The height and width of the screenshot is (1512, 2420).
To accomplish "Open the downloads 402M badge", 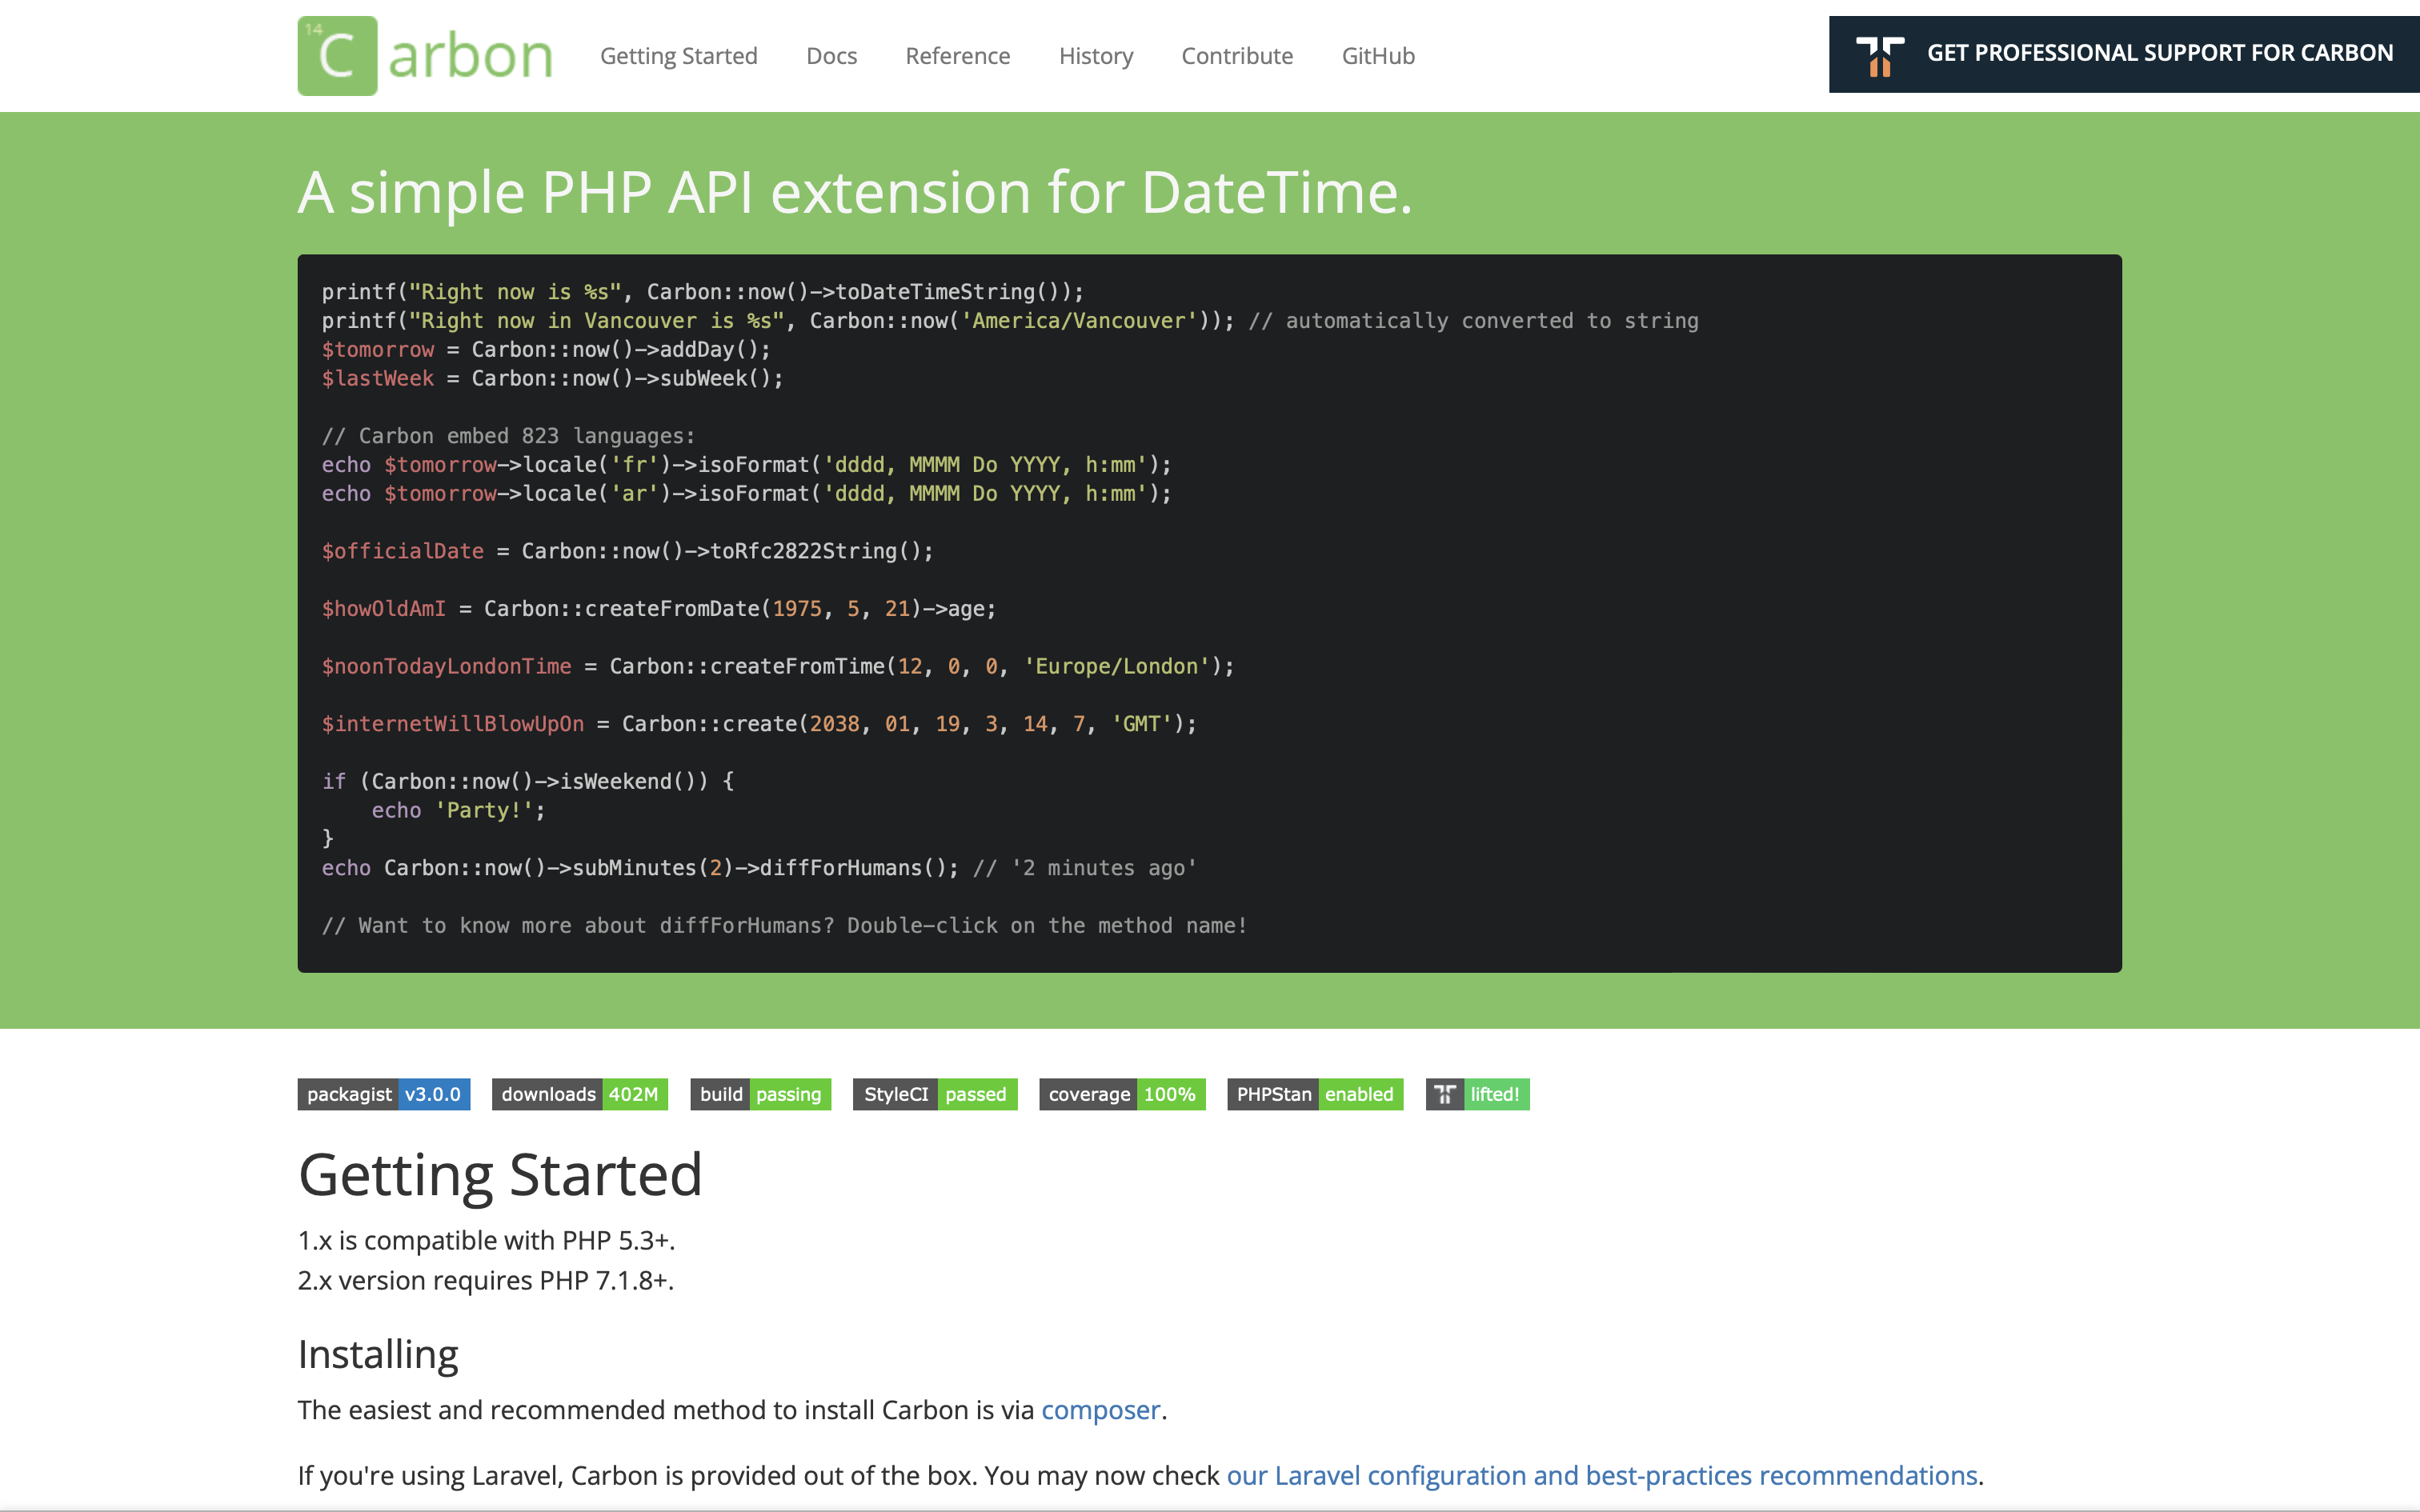I will (x=580, y=1094).
